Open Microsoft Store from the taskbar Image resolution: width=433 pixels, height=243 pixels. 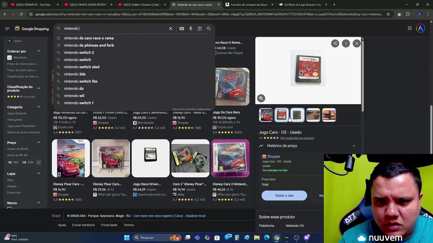217,238
